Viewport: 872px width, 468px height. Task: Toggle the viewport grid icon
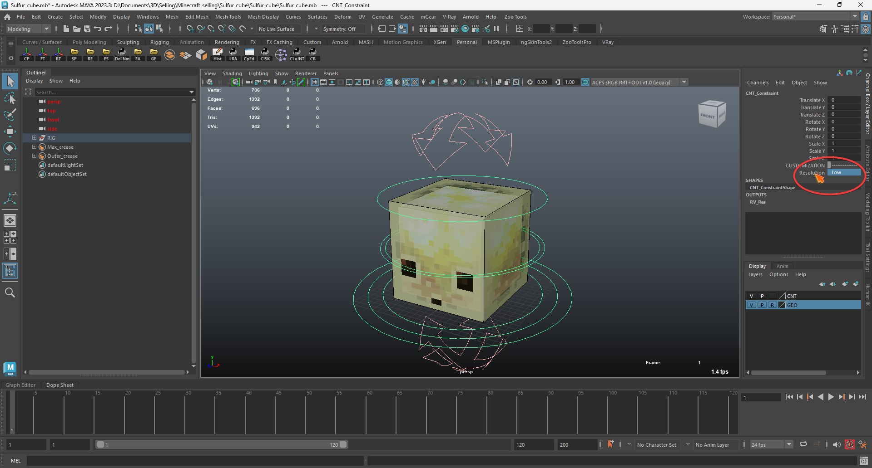(314, 82)
